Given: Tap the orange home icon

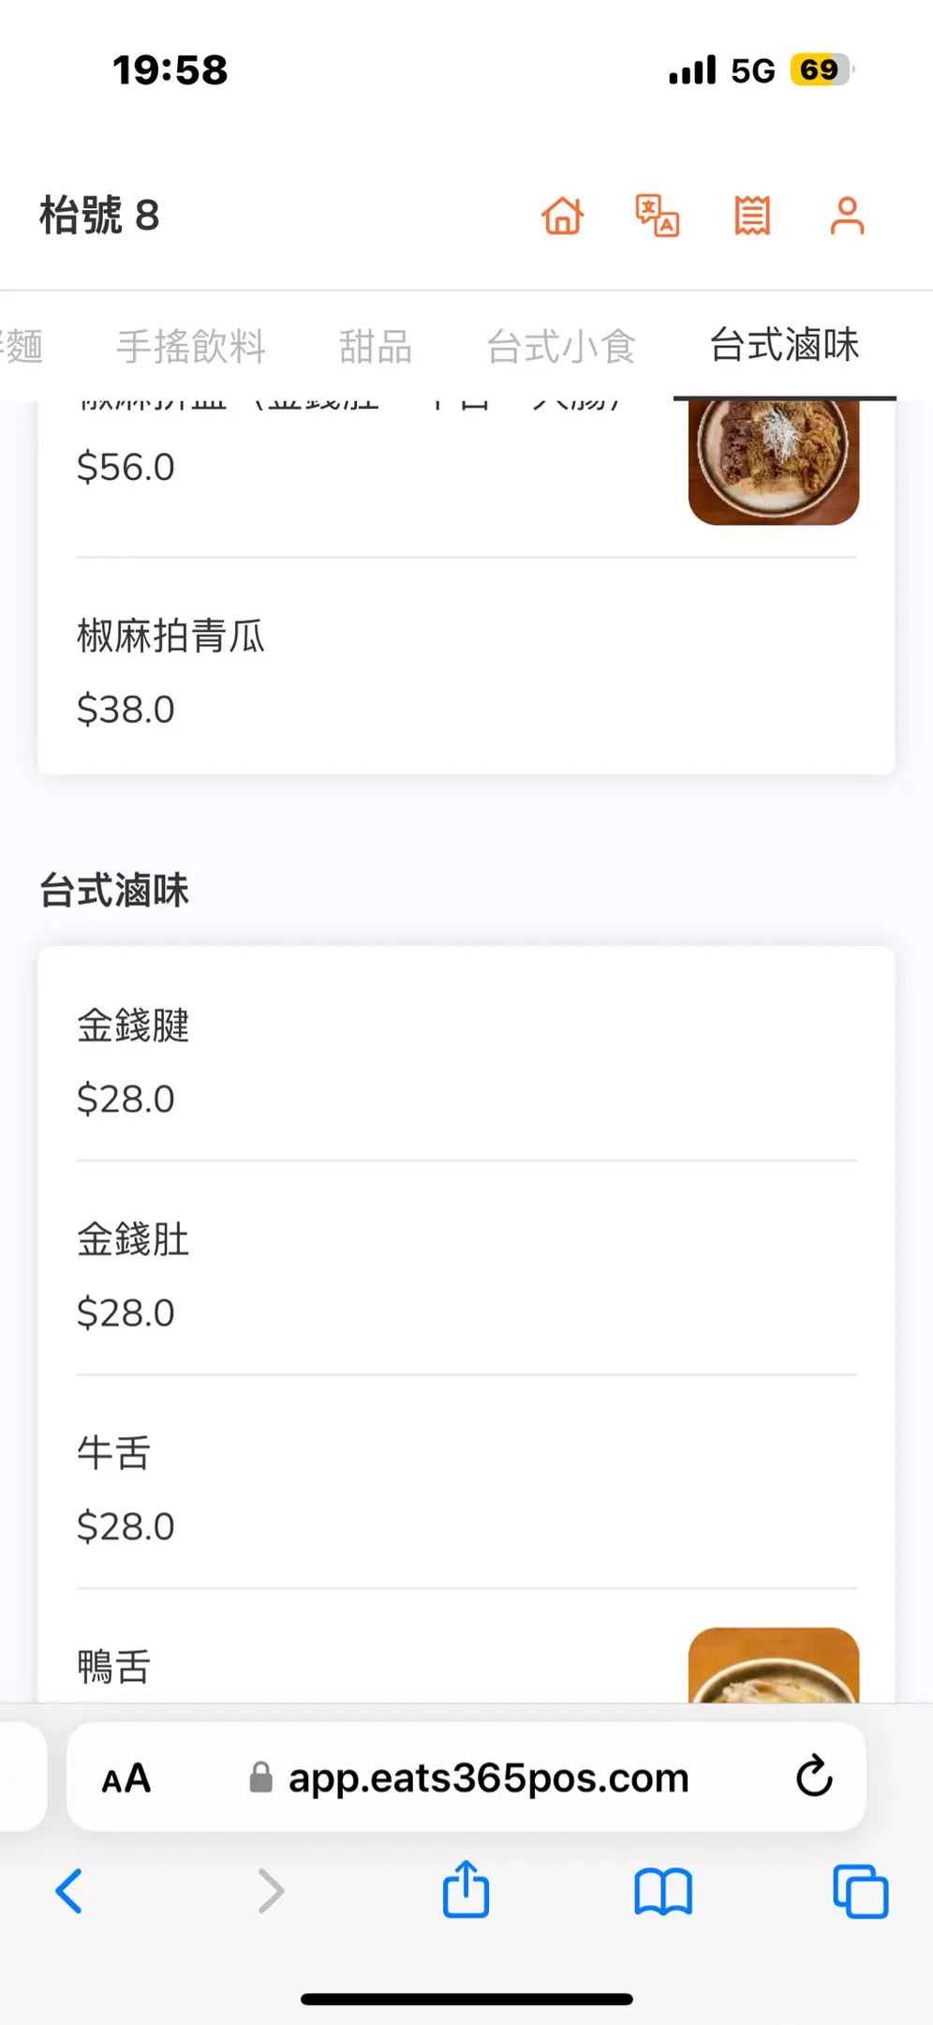Looking at the screenshot, I should (563, 216).
